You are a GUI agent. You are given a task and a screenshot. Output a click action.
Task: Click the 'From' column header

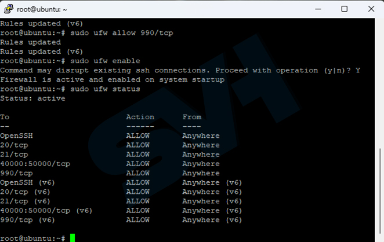tap(192, 117)
